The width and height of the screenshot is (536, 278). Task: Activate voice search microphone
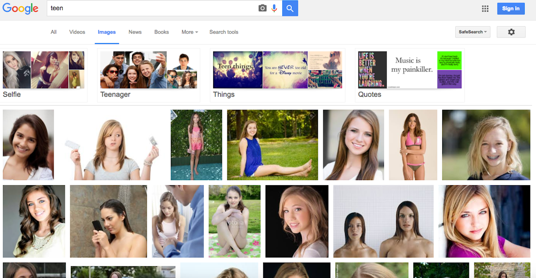coord(274,8)
